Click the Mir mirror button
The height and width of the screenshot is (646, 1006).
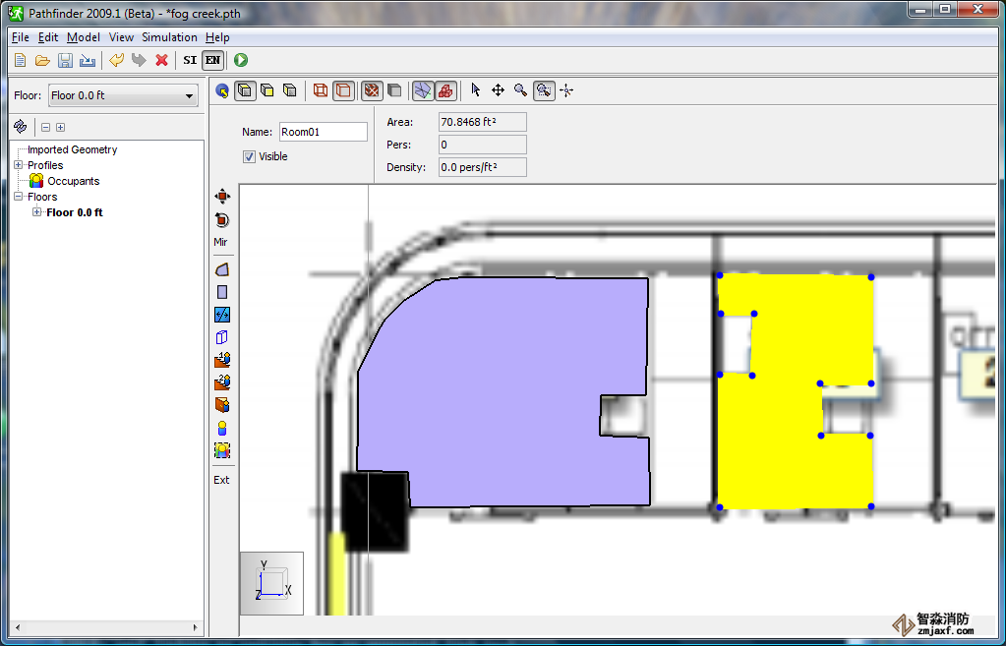pyautogui.click(x=221, y=242)
